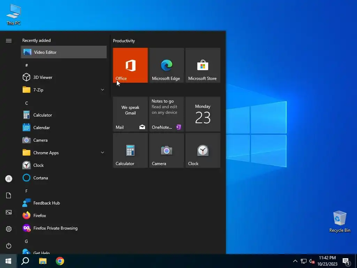Image resolution: width=357 pixels, height=268 pixels.
Task: Expand the Start hamburger menu
Action: point(9,40)
